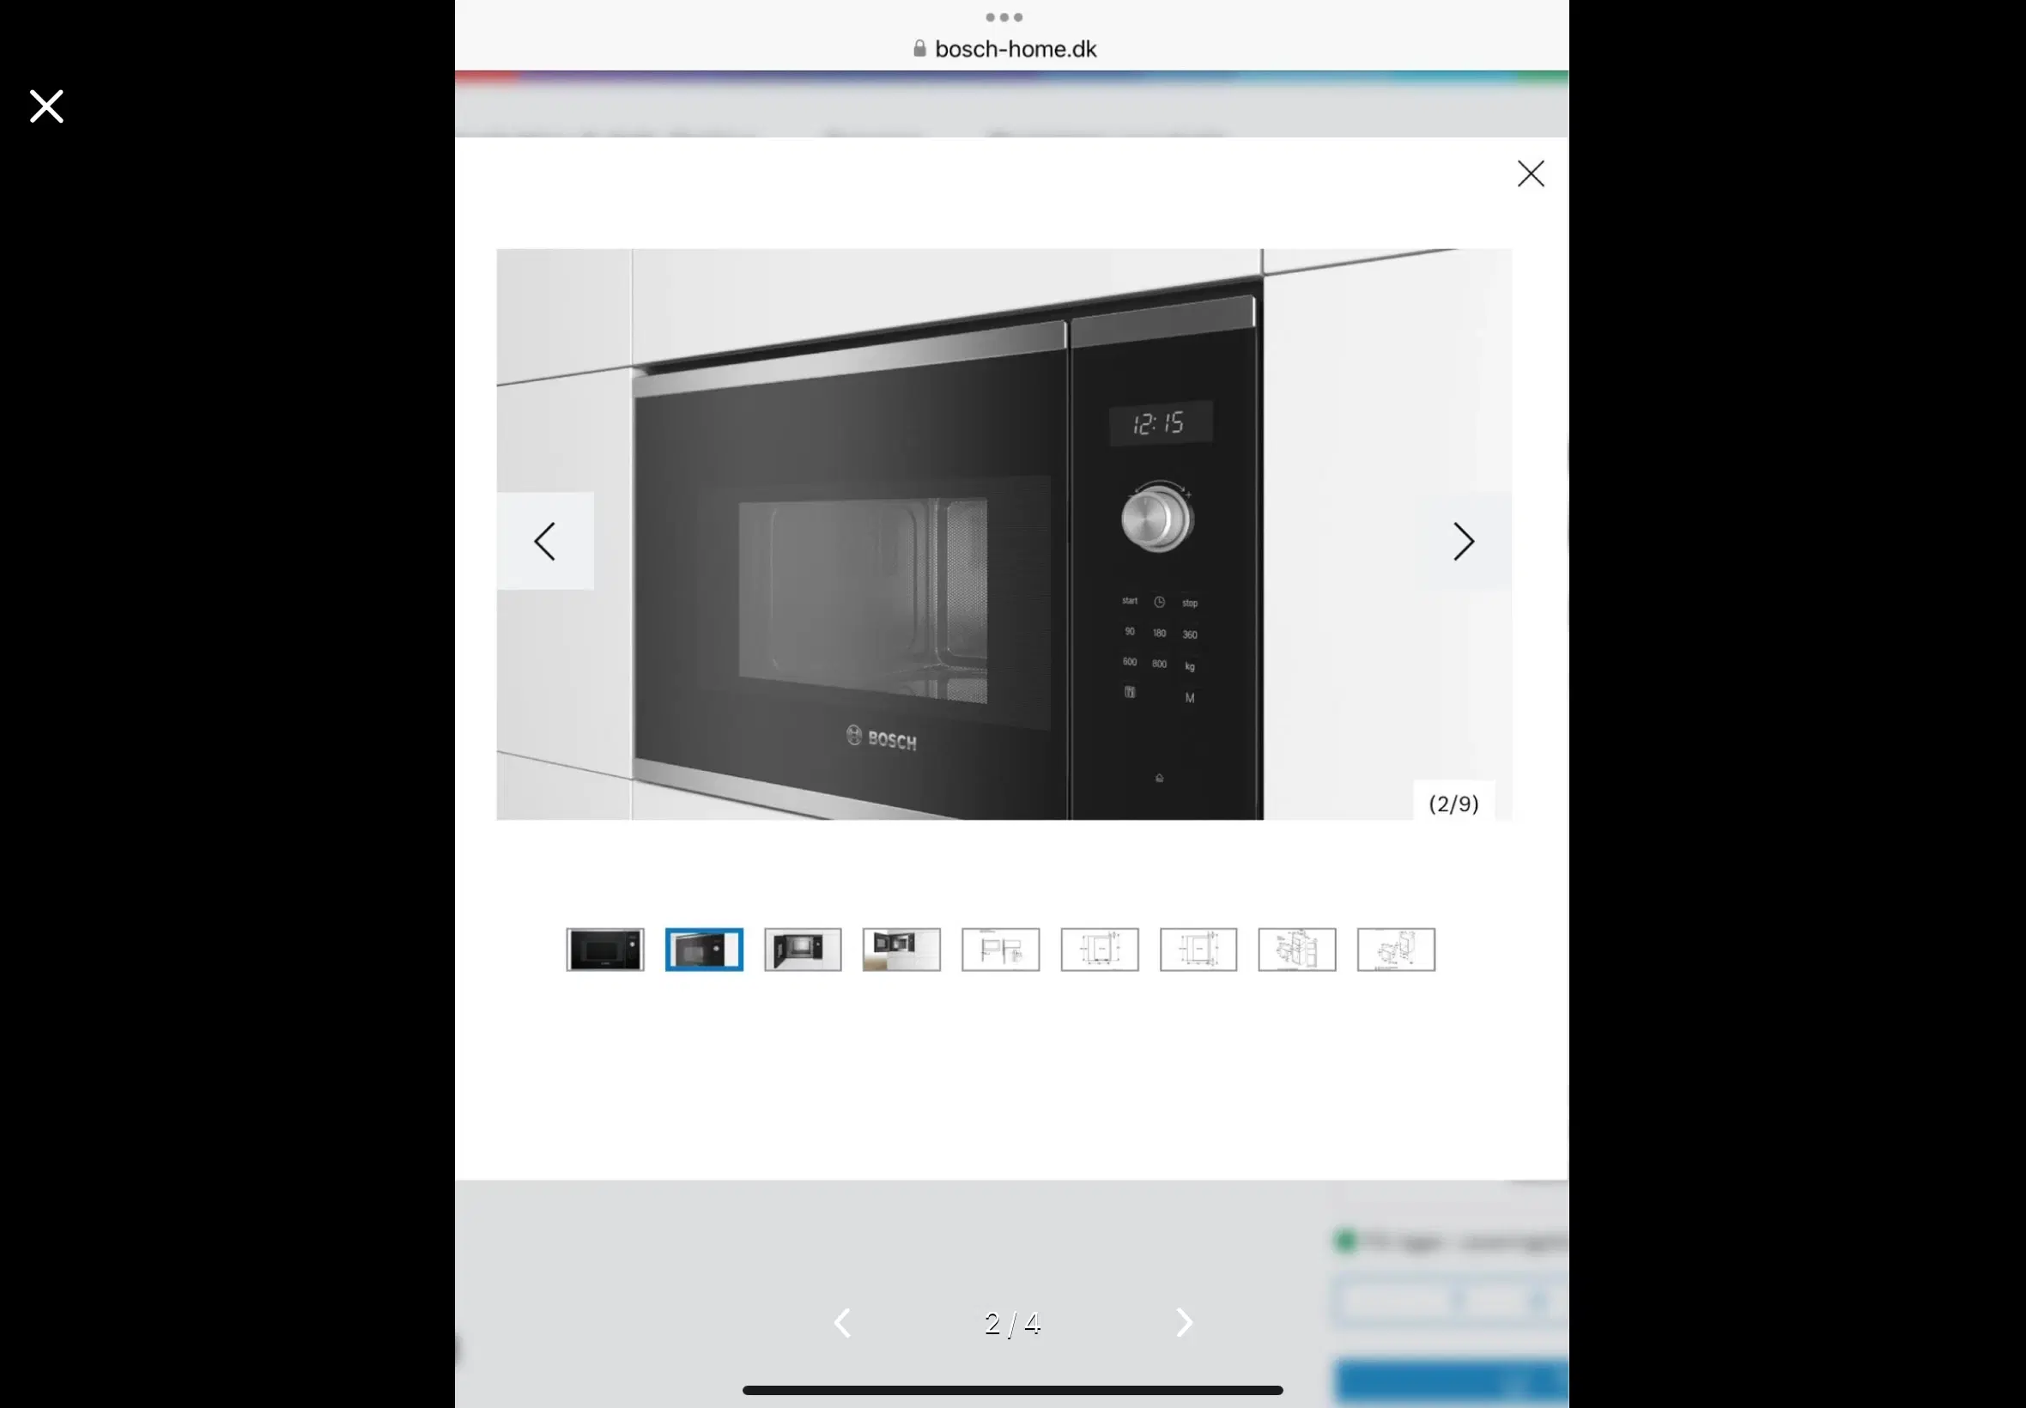
Task: Select the first microwave thumbnail
Action: click(x=605, y=950)
